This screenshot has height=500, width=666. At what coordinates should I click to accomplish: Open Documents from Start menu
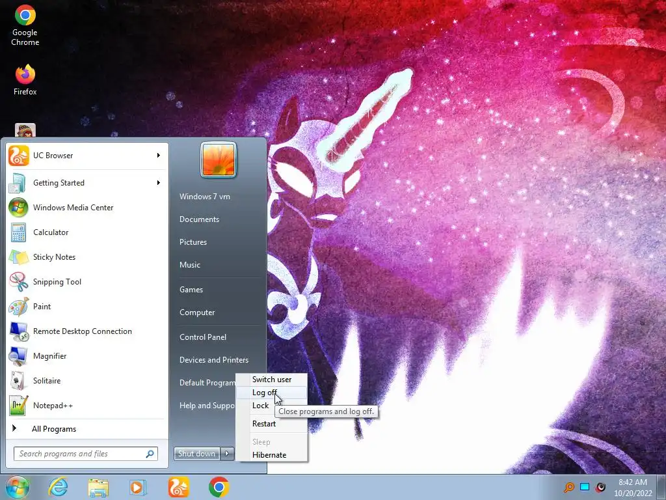[x=199, y=219]
